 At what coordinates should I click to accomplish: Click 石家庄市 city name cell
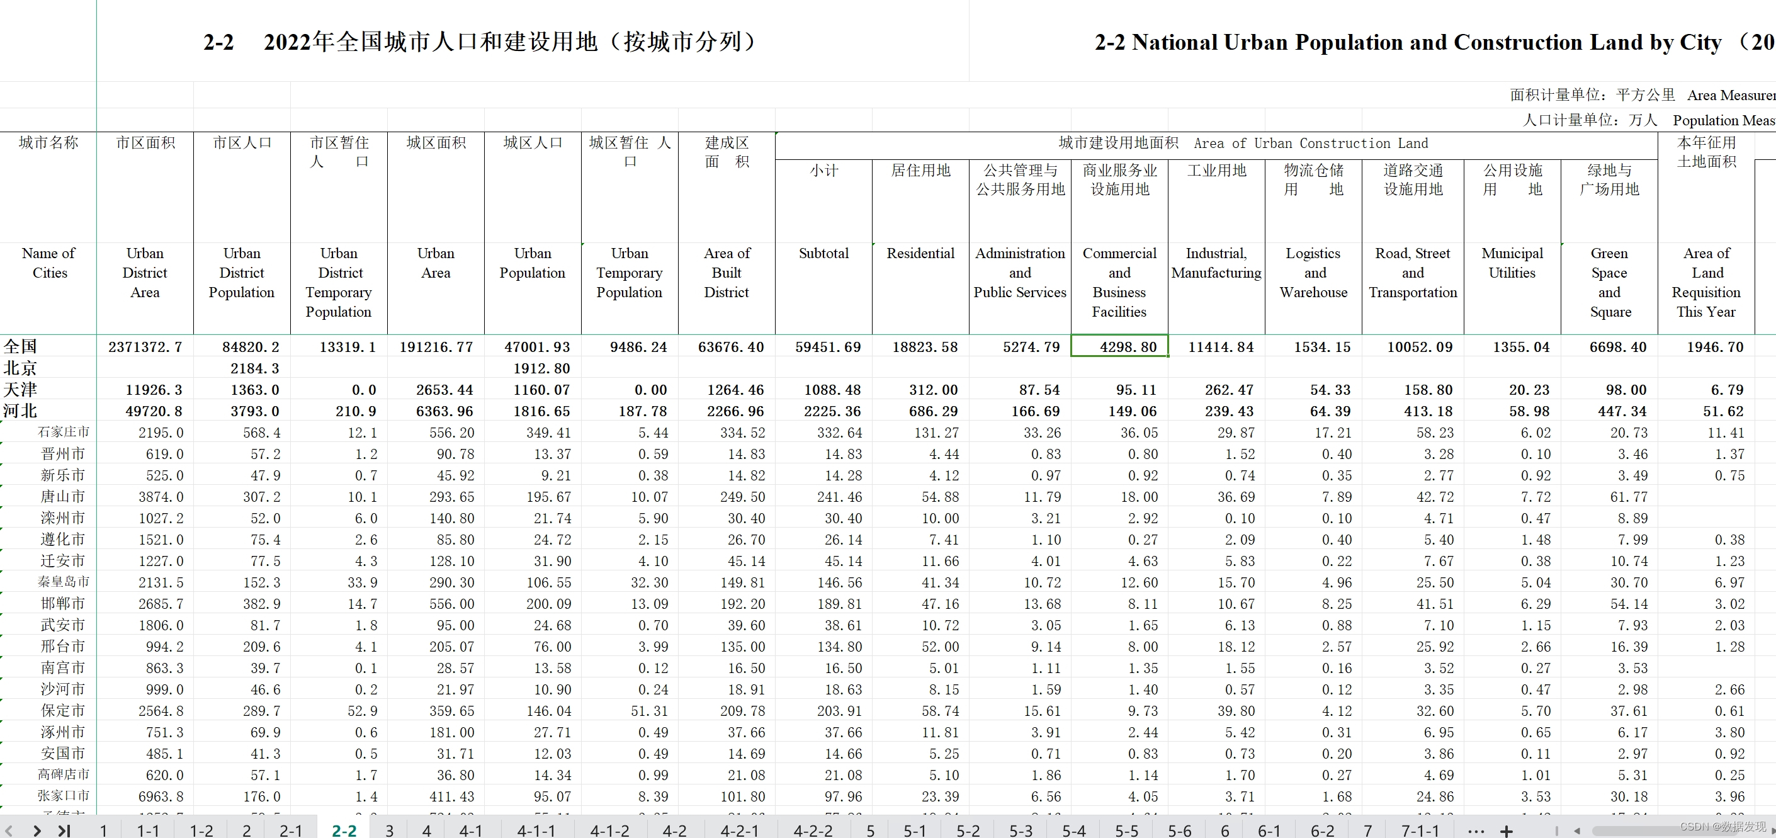[x=62, y=433]
